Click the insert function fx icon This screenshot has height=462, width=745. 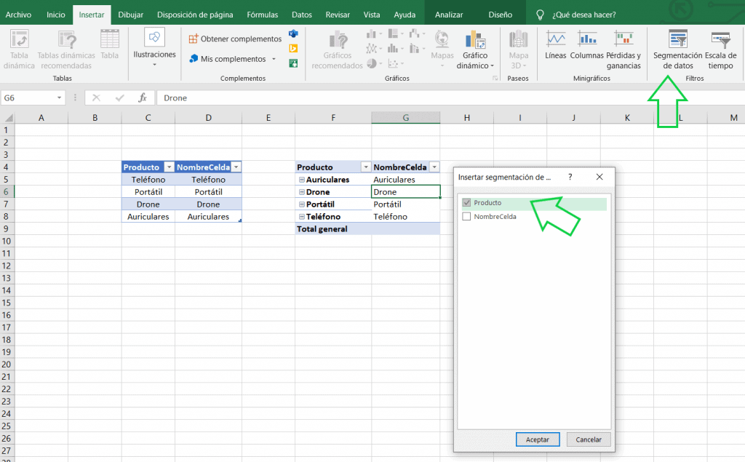[x=143, y=98]
